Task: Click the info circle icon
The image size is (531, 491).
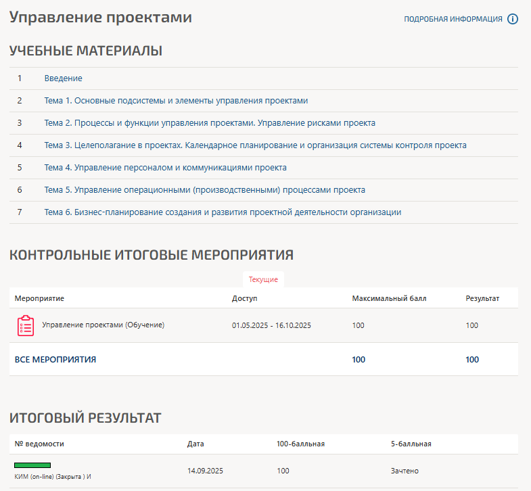Action: [x=512, y=19]
